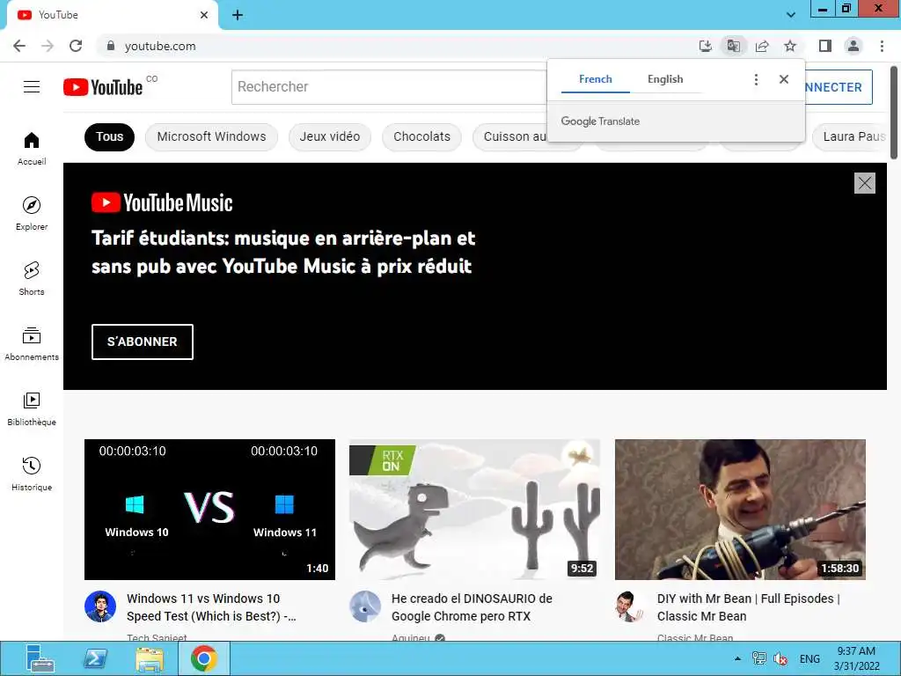
Task: Select the Chocolats filter chip
Action: pos(421,136)
